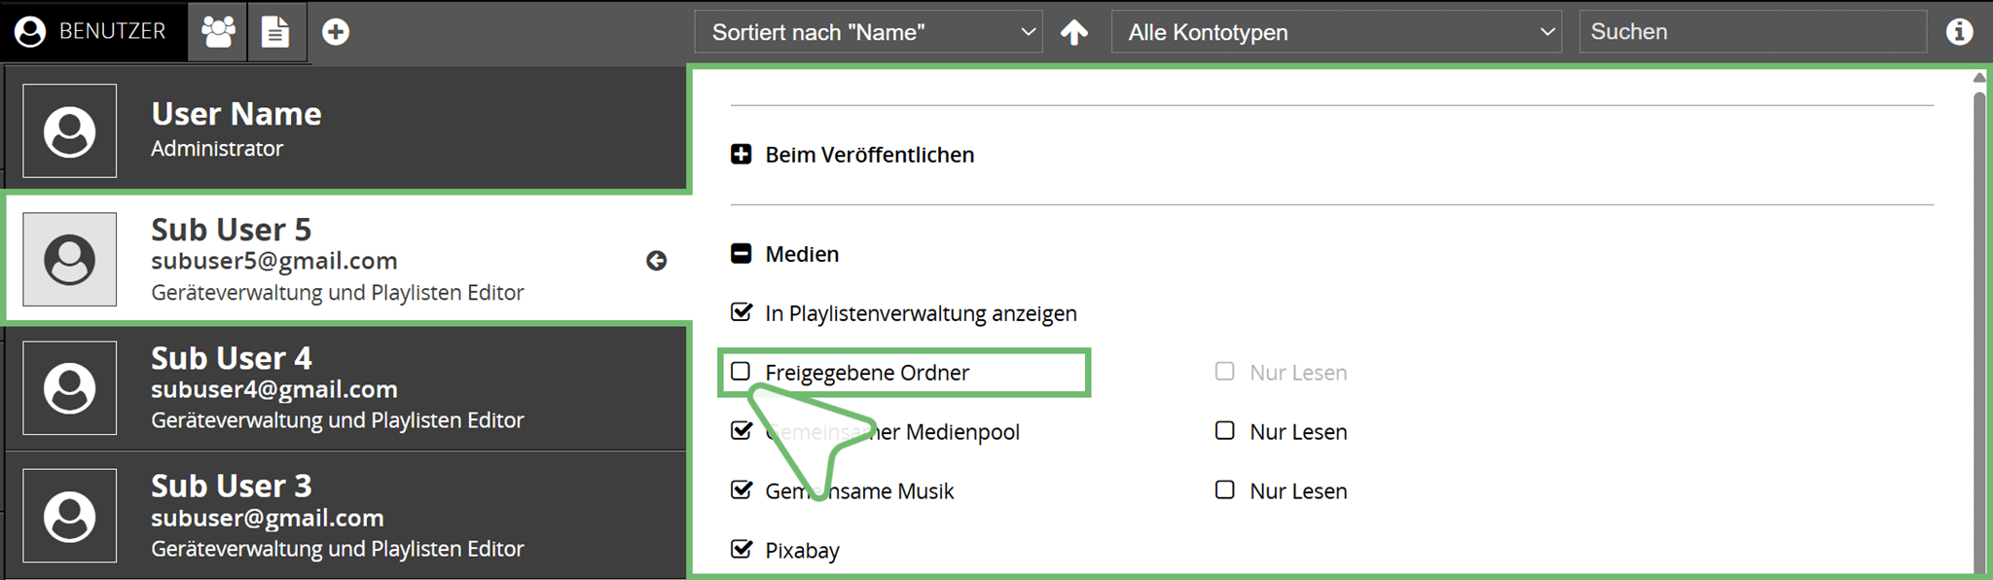Check Nur Lesen for Gemeinsame Musik
The width and height of the screenshot is (1993, 580).
1225,490
